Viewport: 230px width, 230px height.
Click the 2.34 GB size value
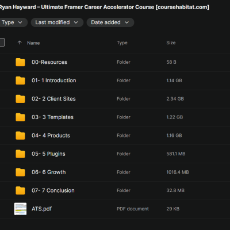(175, 99)
